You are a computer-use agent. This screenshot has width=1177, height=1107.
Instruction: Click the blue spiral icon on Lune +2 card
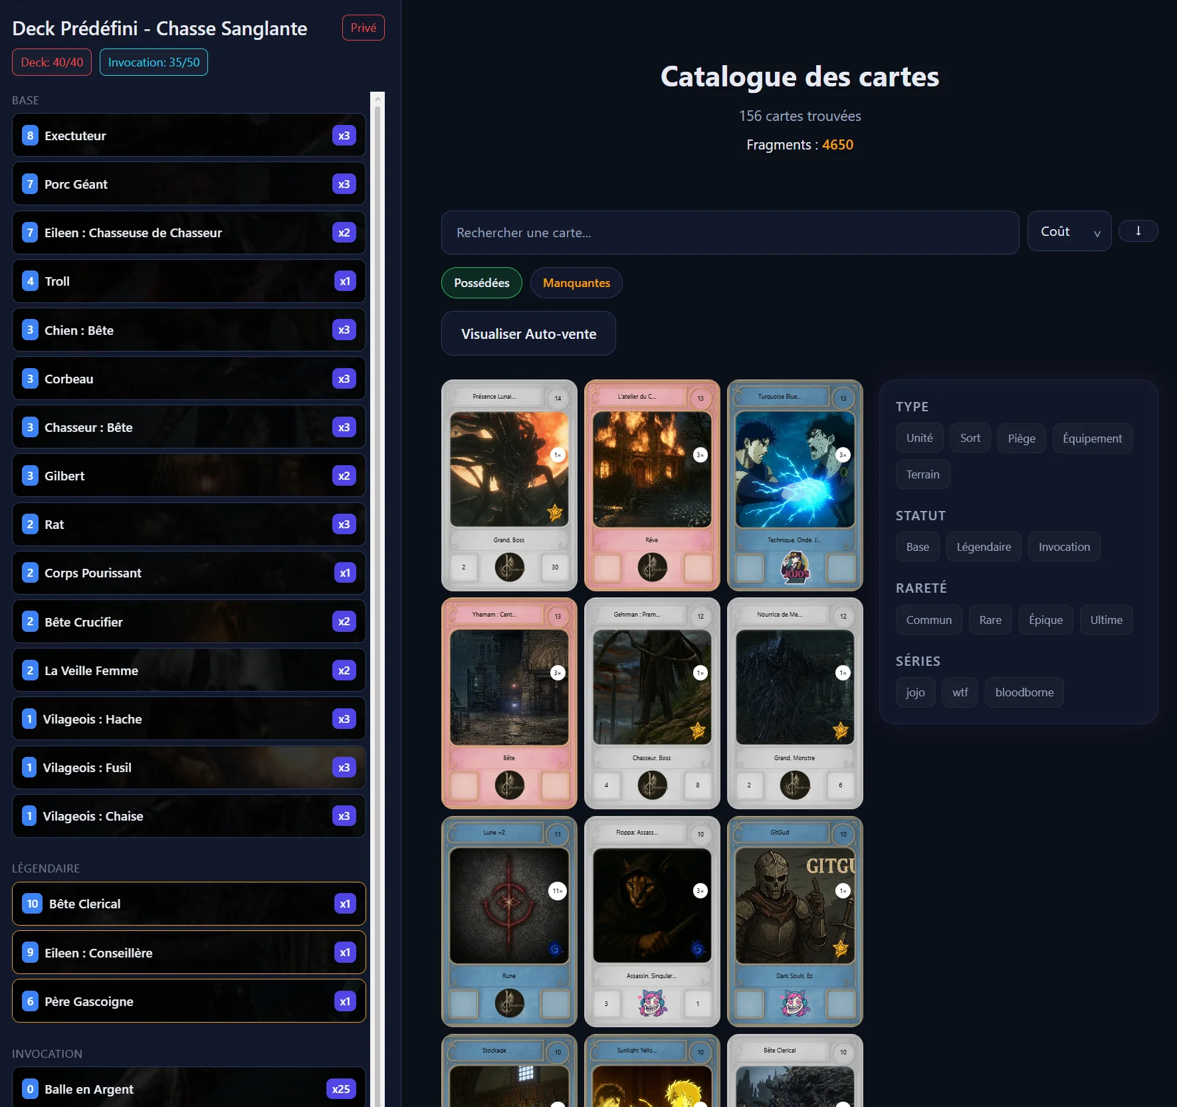coord(555,948)
